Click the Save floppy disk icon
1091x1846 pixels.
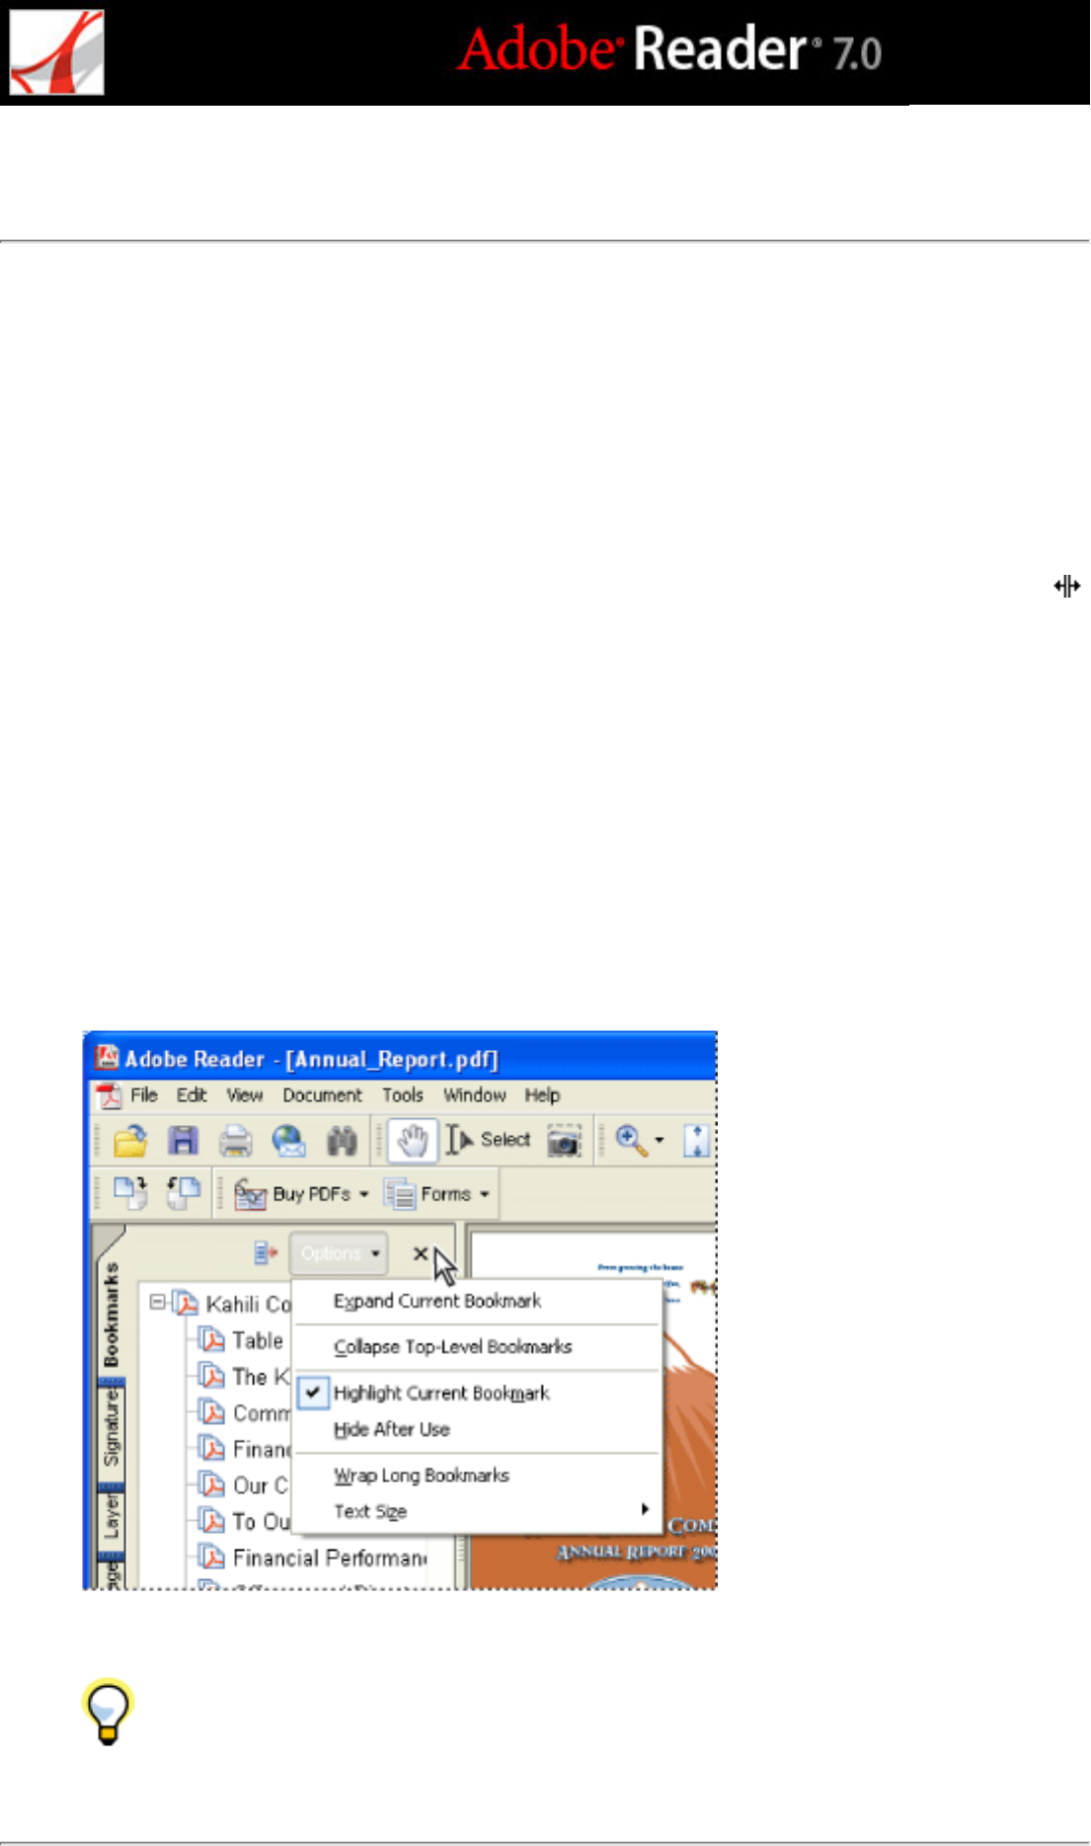183,1141
